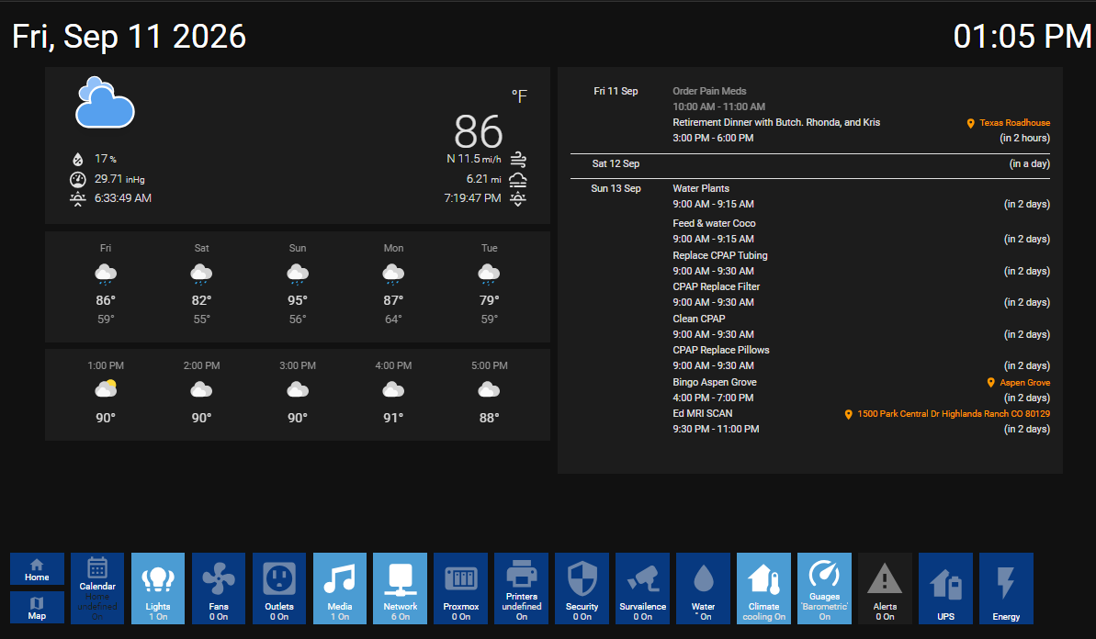Click the current temperature 86 reading

[x=479, y=131]
